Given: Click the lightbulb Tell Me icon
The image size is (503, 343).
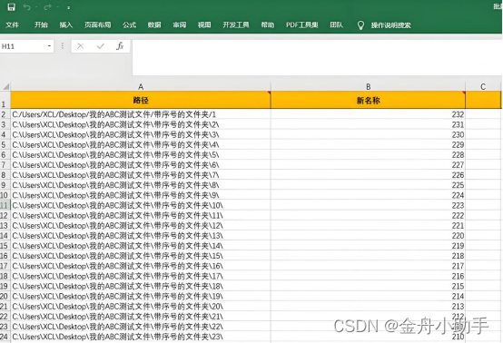Looking at the screenshot, I should [360, 25].
